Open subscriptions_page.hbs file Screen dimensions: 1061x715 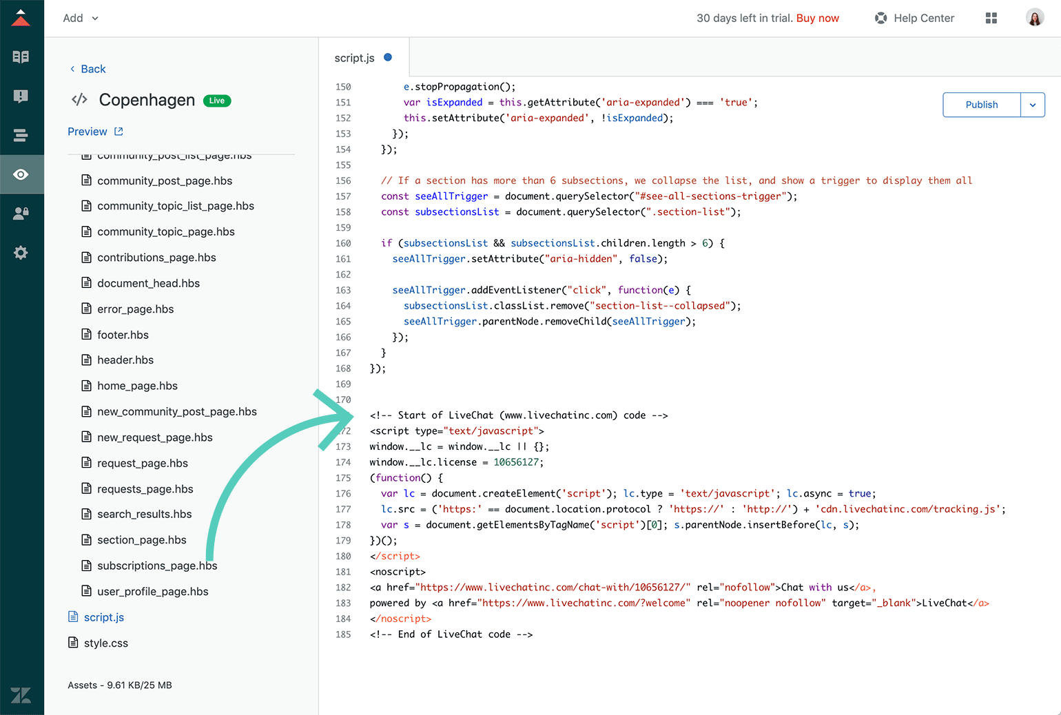[157, 566]
